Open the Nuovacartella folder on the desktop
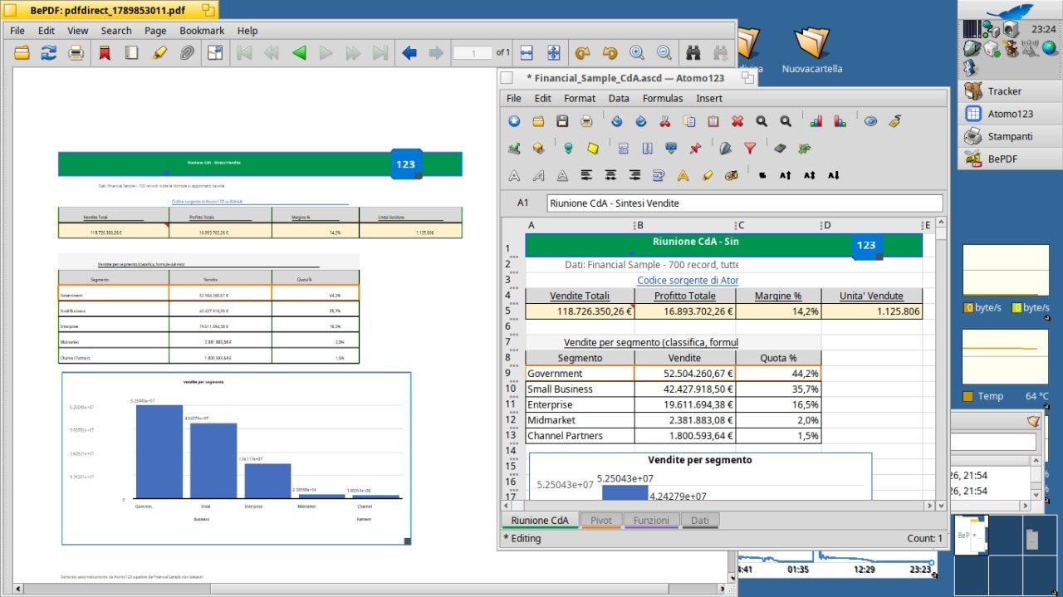1063x597 pixels. click(x=811, y=50)
